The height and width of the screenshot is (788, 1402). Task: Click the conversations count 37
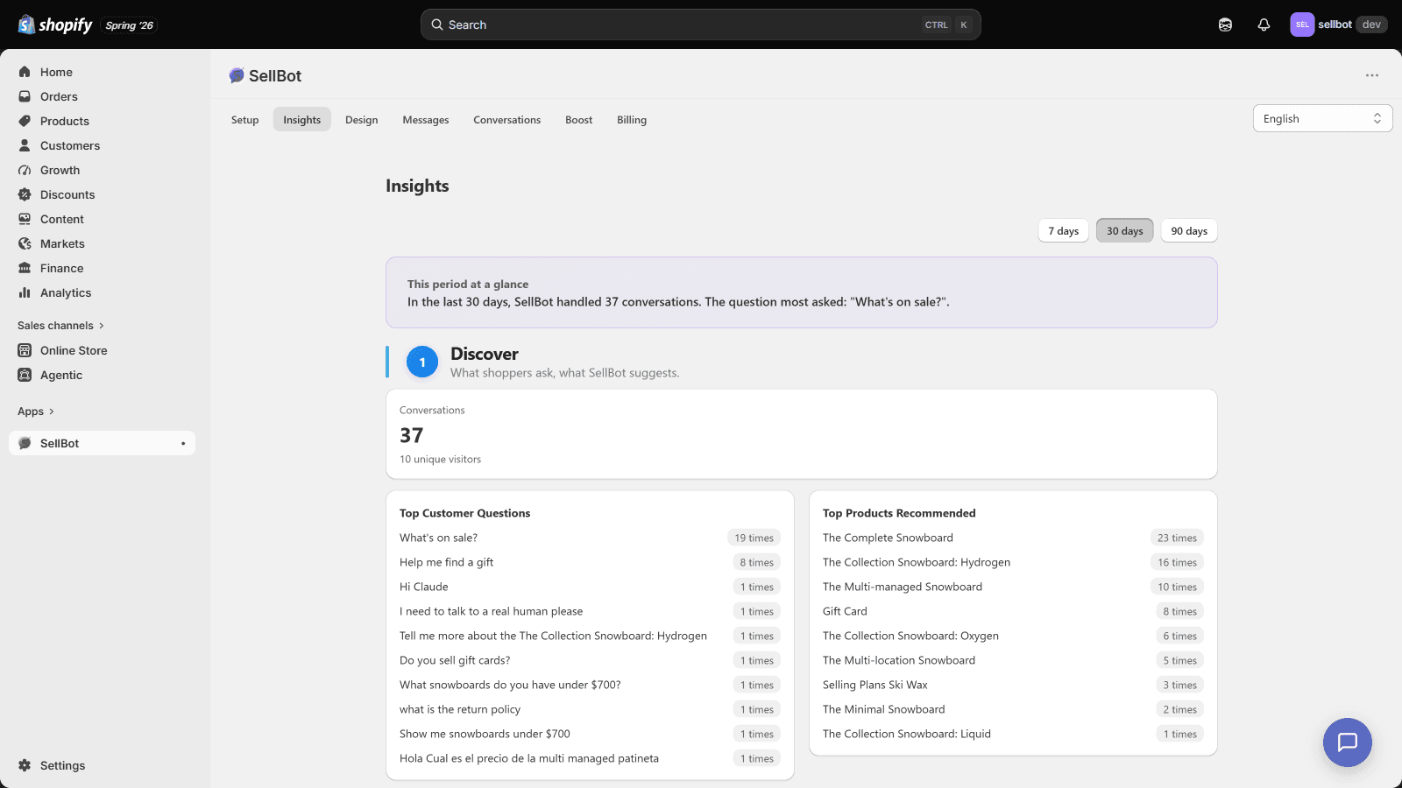(x=412, y=435)
